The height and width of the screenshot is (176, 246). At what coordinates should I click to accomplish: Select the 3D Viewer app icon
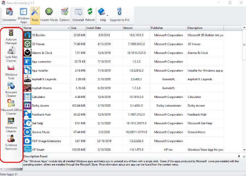tap(27, 44)
